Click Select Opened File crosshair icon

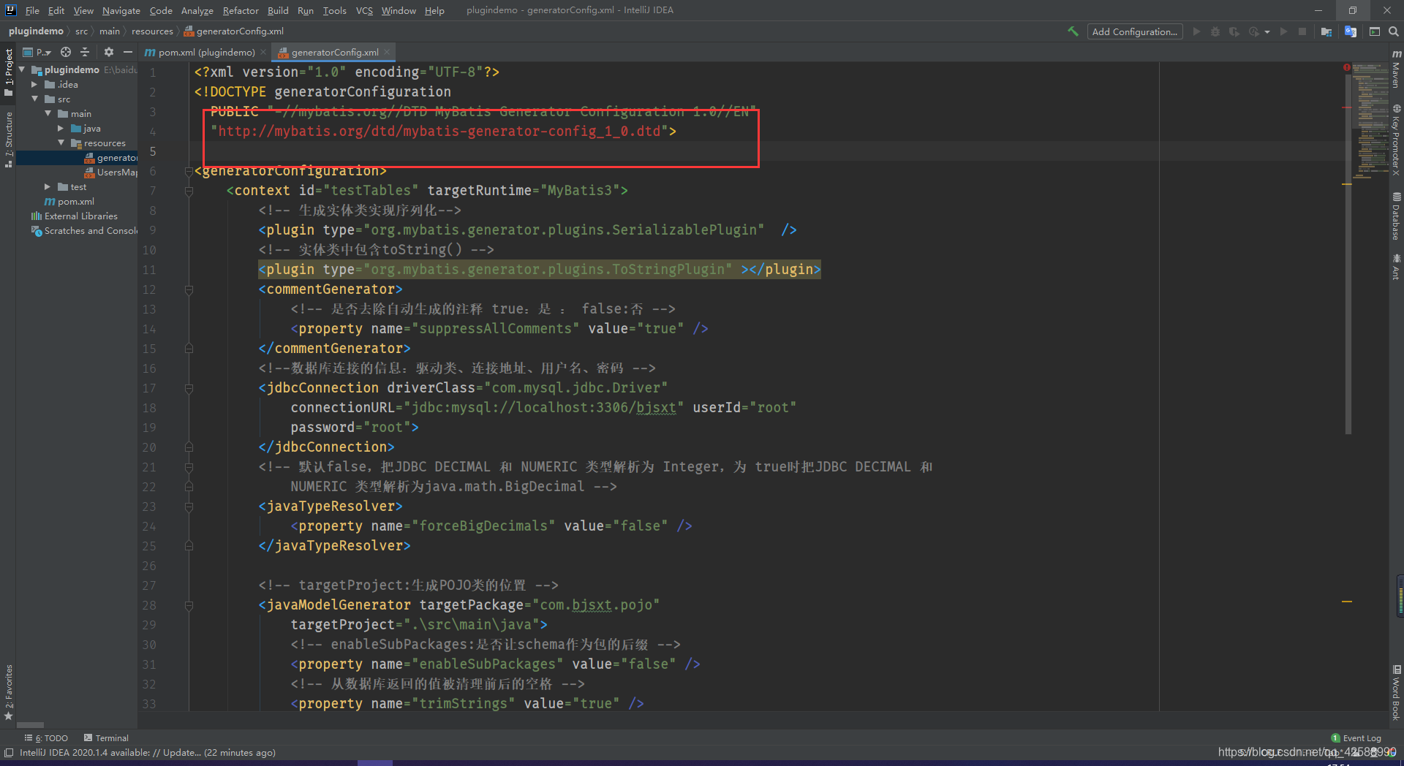(x=66, y=52)
